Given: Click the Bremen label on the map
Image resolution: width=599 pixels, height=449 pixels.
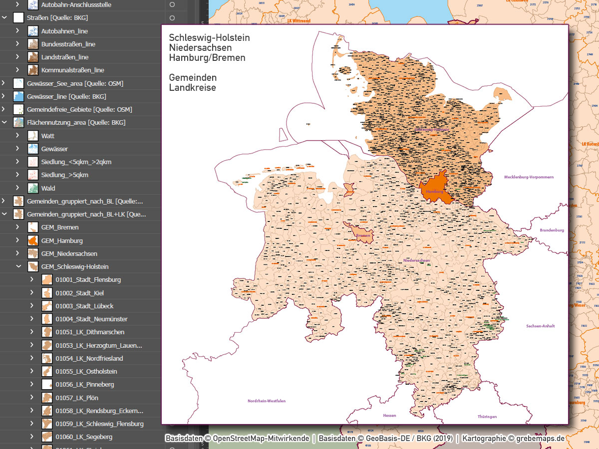Looking at the screenshot, I should pos(363,235).
